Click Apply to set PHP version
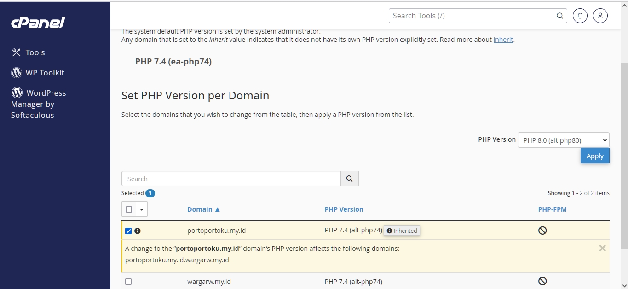Image resolution: width=628 pixels, height=289 pixels. pyautogui.click(x=595, y=156)
